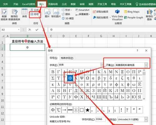Switch to Special Characters (特殊字符) tab

click(x=67, y=58)
